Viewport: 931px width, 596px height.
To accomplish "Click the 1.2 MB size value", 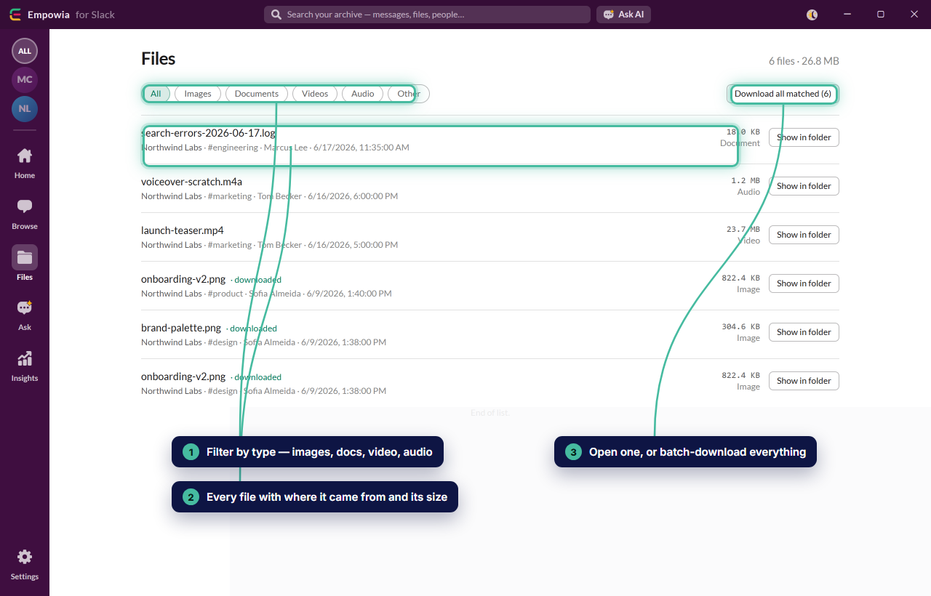I will coord(746,181).
